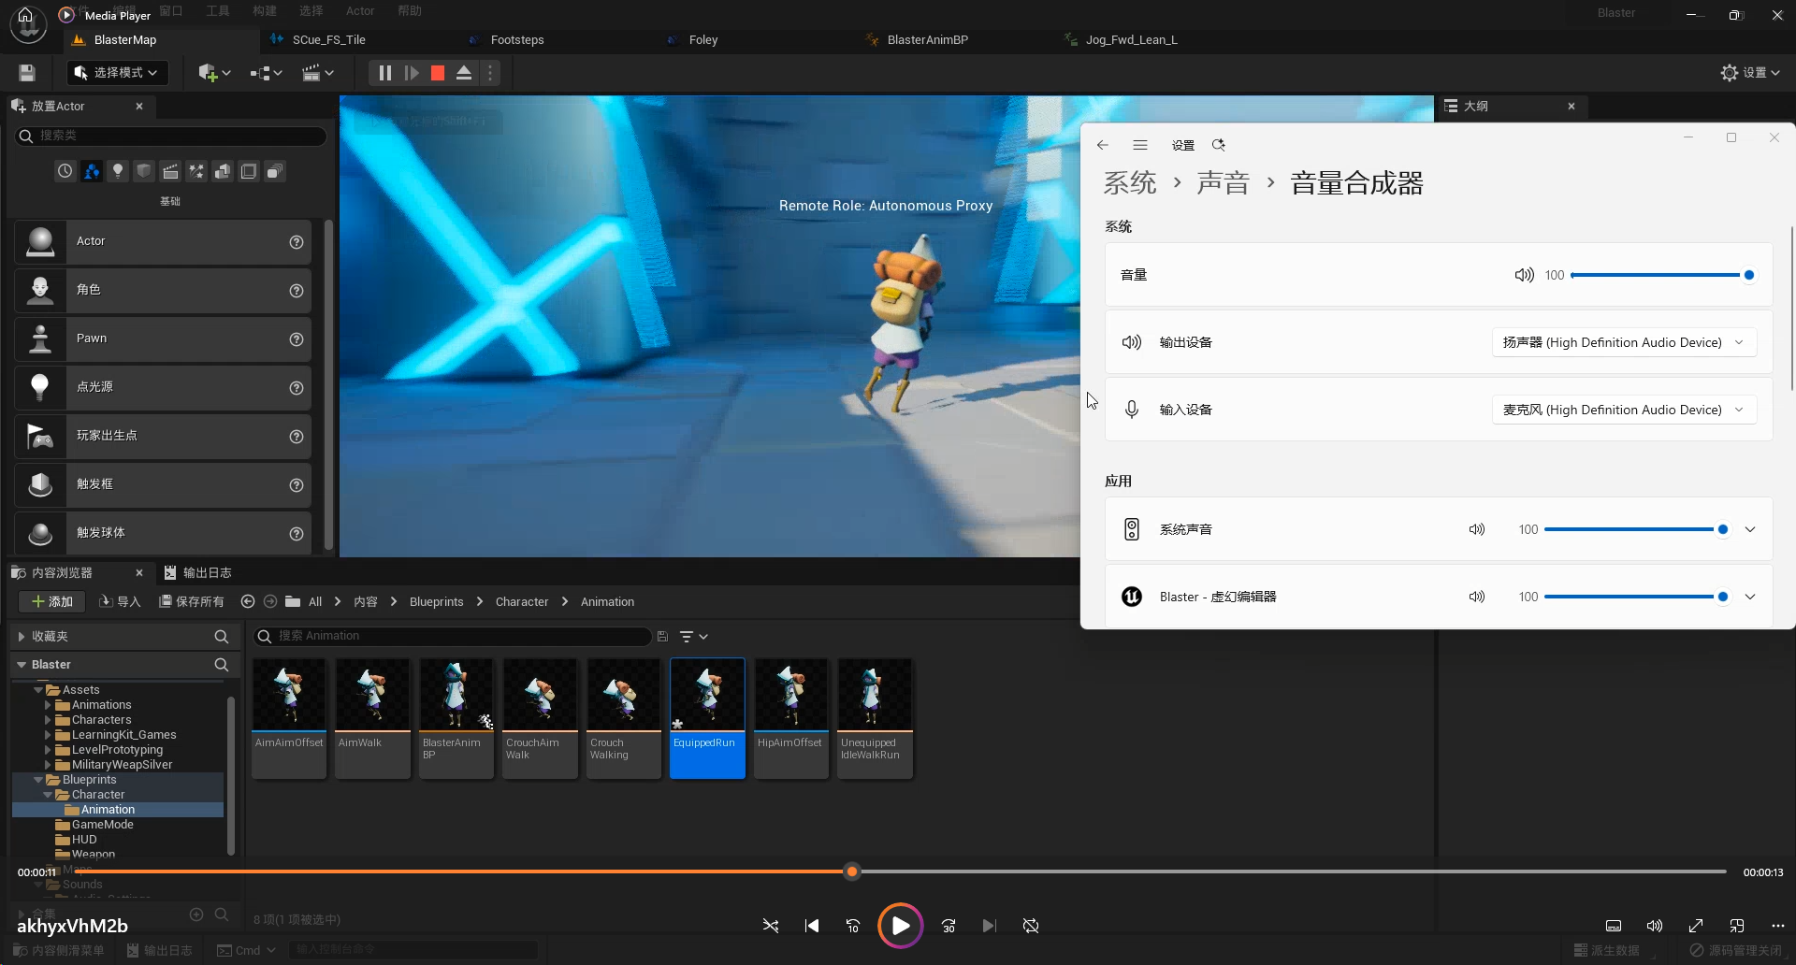Click the Character breadcrumb in content browser
Screen dimensions: 1796x965
click(522, 602)
